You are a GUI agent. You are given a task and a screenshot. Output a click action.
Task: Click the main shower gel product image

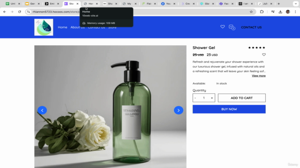(111, 106)
